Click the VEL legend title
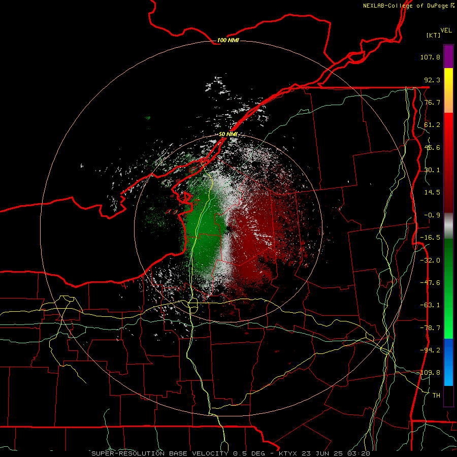This screenshot has height=457, width=457. click(446, 30)
